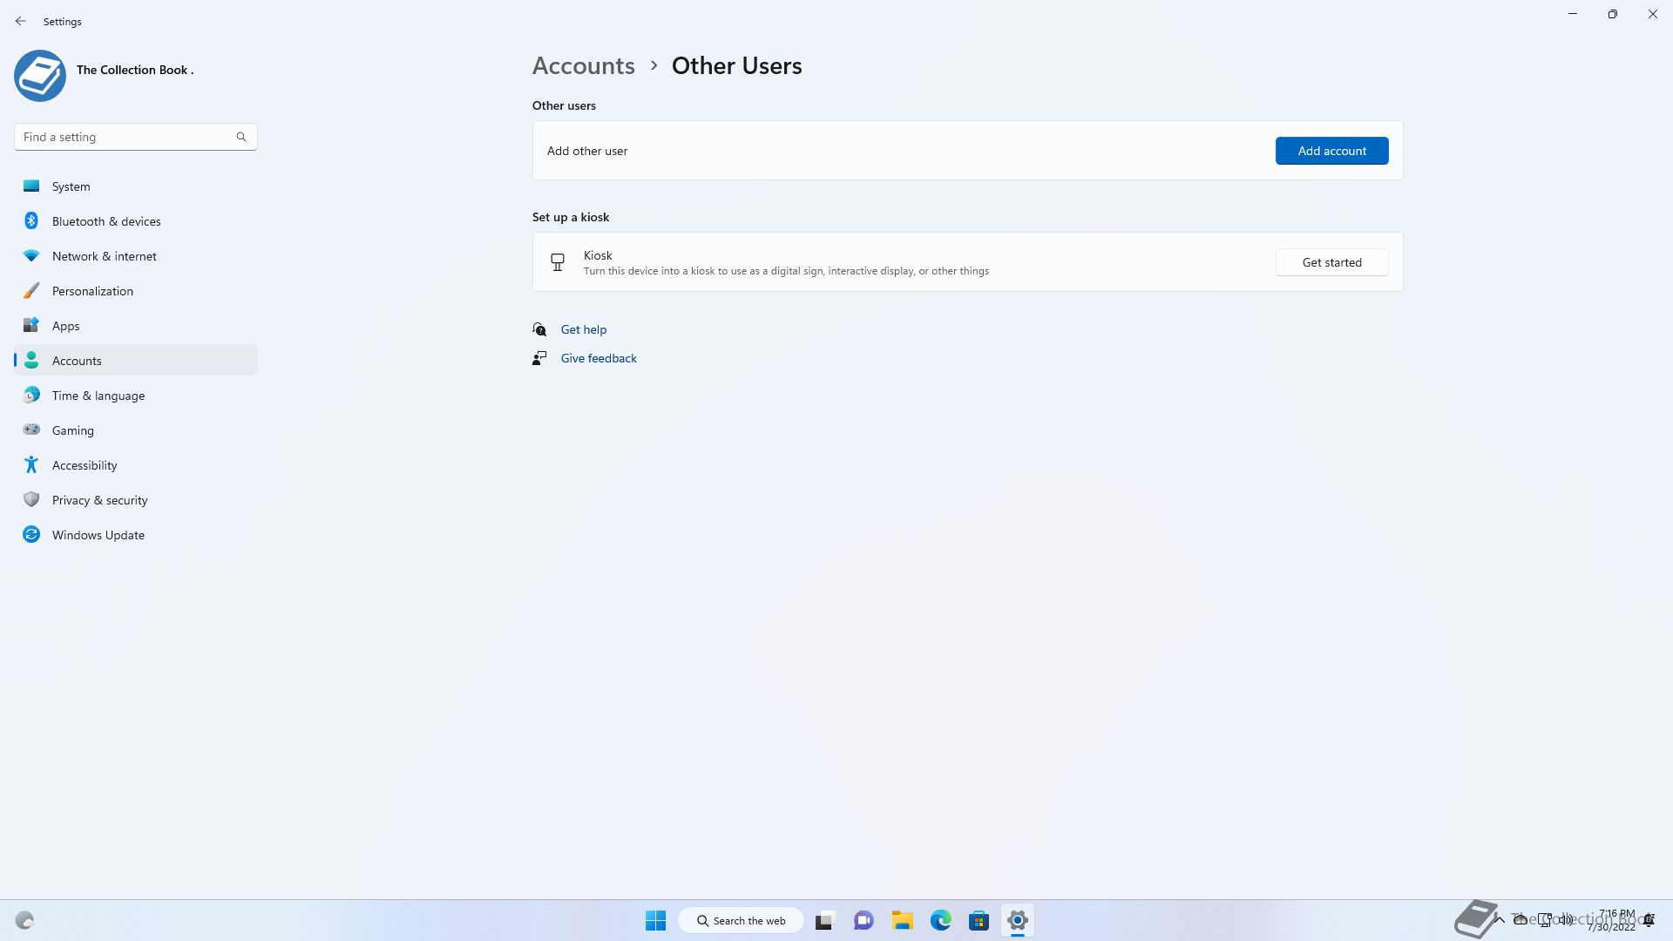The width and height of the screenshot is (1673, 941).
Task: Open Windows Start menu on taskbar
Action: 655,920
